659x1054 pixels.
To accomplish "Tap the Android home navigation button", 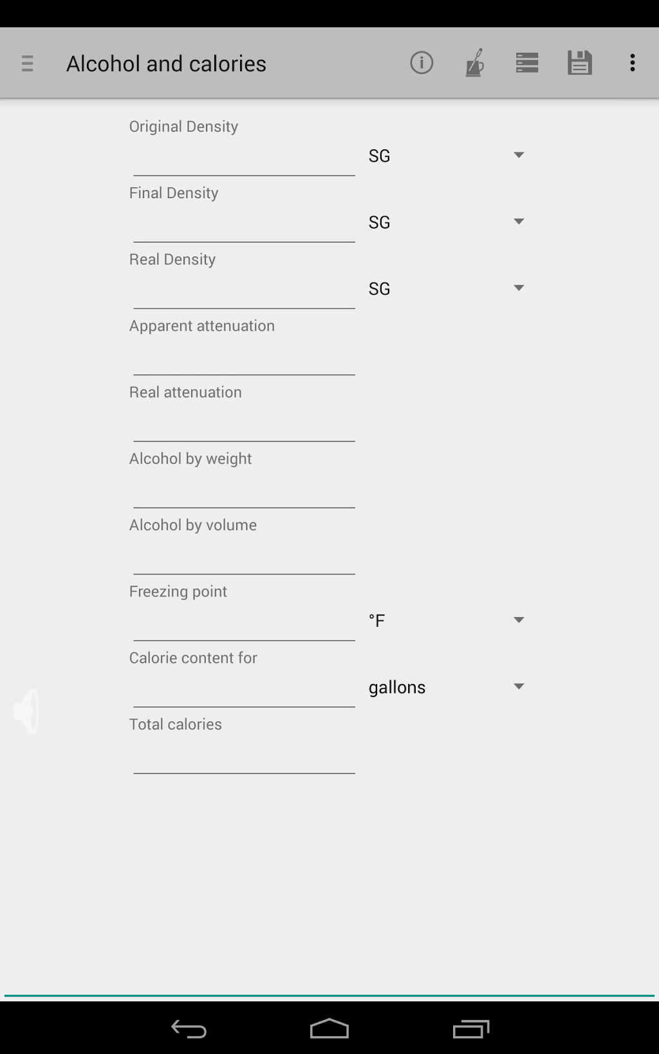I will click(329, 1029).
